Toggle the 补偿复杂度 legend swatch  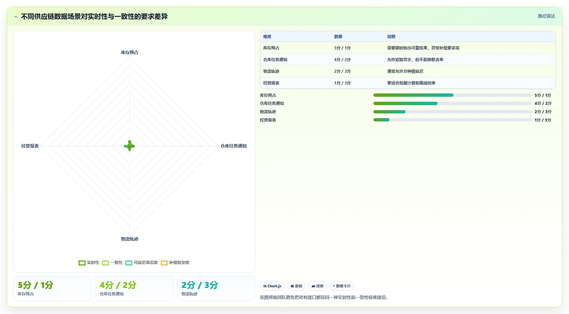(164, 263)
